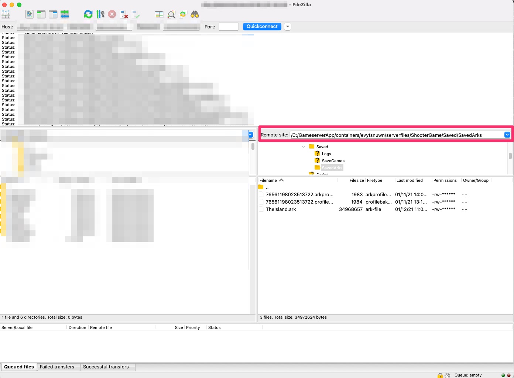Click the Priority queue column header
Screen dimensions: 514x378
click(x=193, y=327)
